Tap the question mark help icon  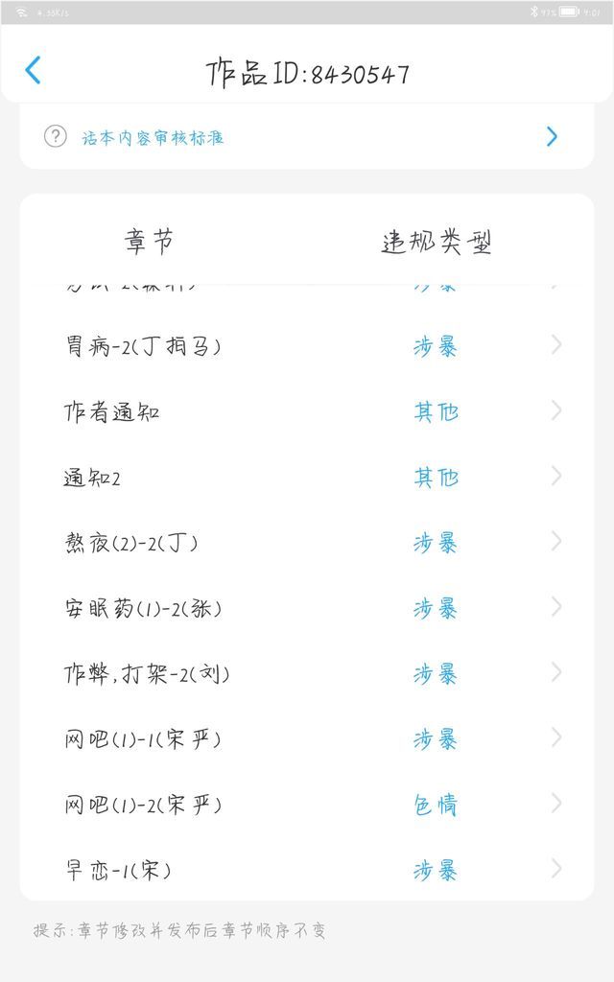[x=56, y=136]
